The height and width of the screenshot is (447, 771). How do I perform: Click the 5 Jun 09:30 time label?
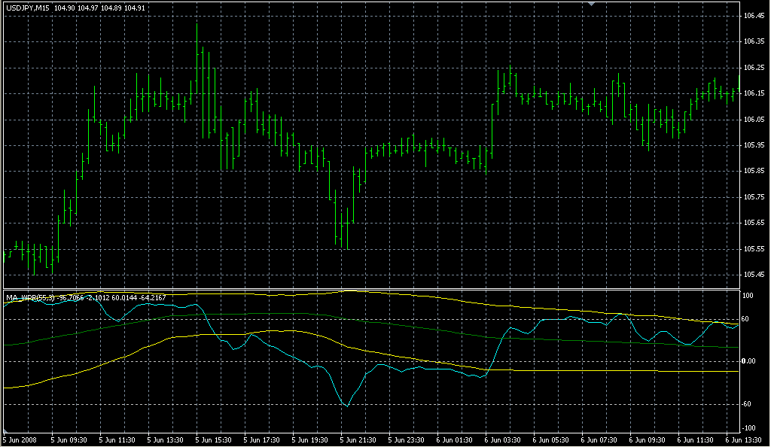tap(69, 440)
